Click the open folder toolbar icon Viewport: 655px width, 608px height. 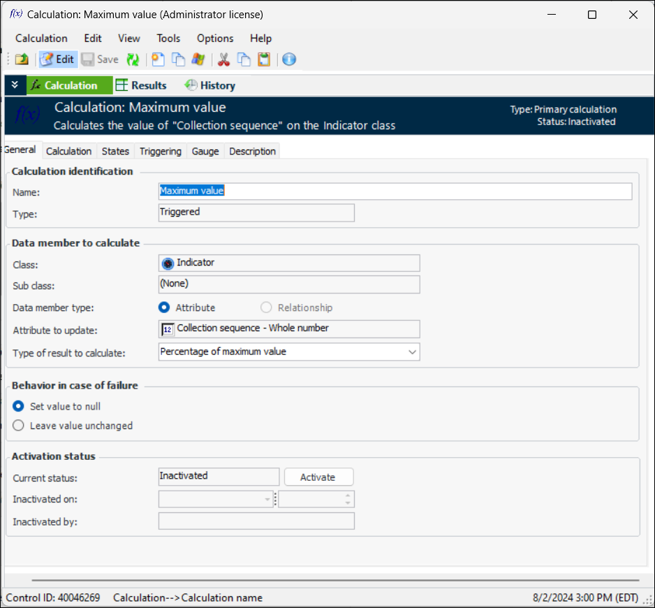[x=22, y=59]
